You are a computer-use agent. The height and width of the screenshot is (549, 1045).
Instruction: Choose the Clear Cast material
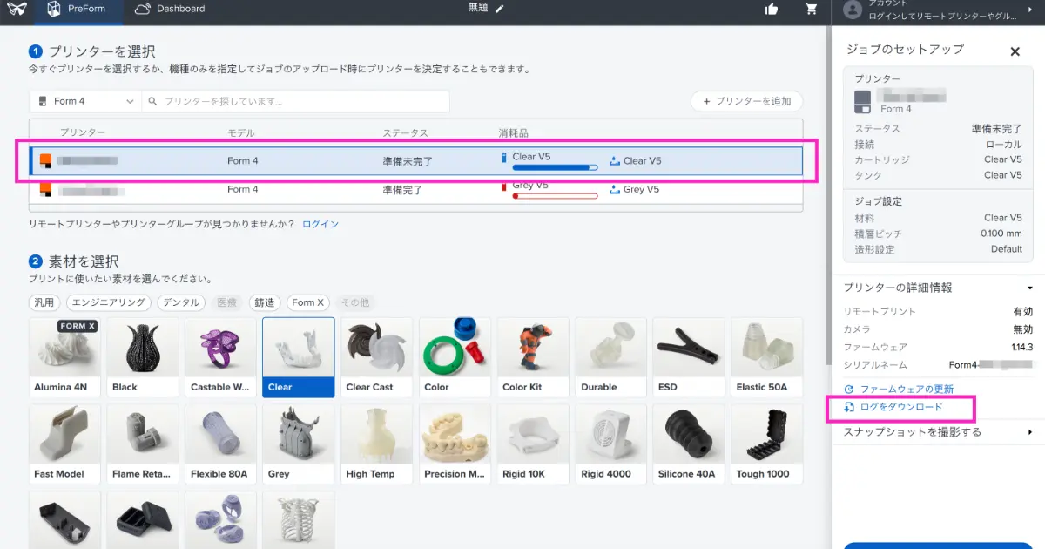(377, 357)
